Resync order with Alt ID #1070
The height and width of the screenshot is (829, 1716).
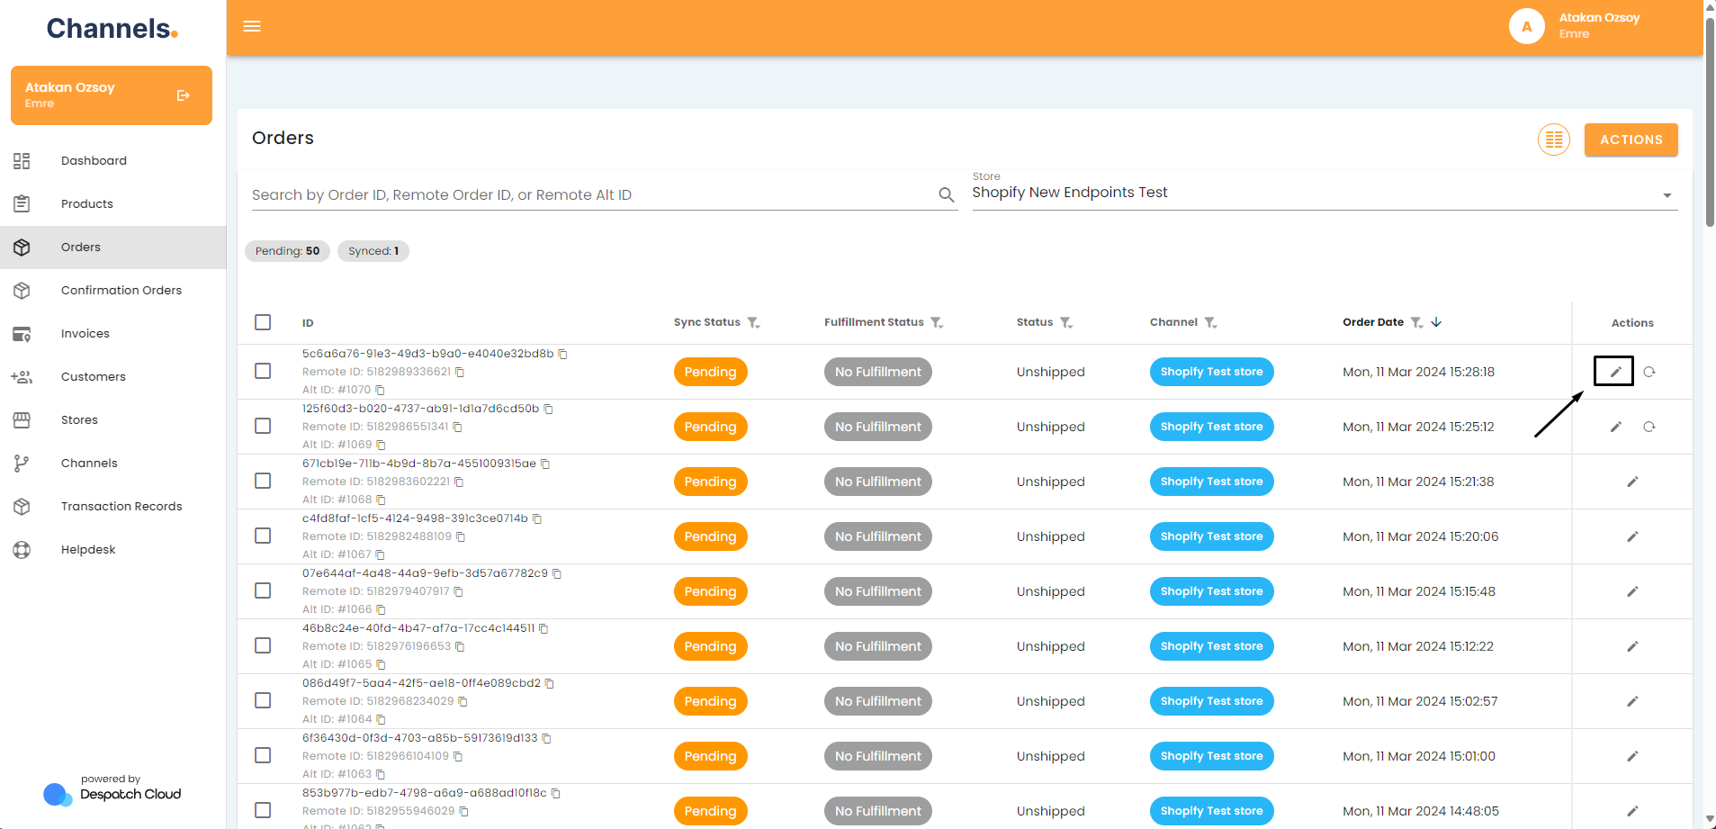coord(1649,372)
